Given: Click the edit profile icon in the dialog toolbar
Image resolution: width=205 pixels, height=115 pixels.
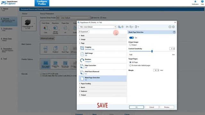Looking at the screenshot, I should pyautogui.click(x=137, y=27).
